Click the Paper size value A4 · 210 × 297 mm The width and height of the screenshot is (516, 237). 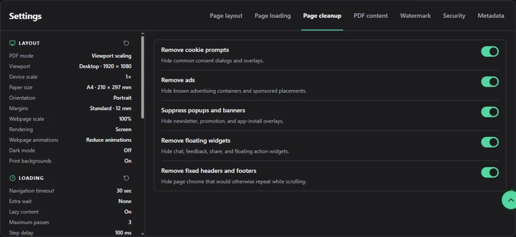click(109, 87)
